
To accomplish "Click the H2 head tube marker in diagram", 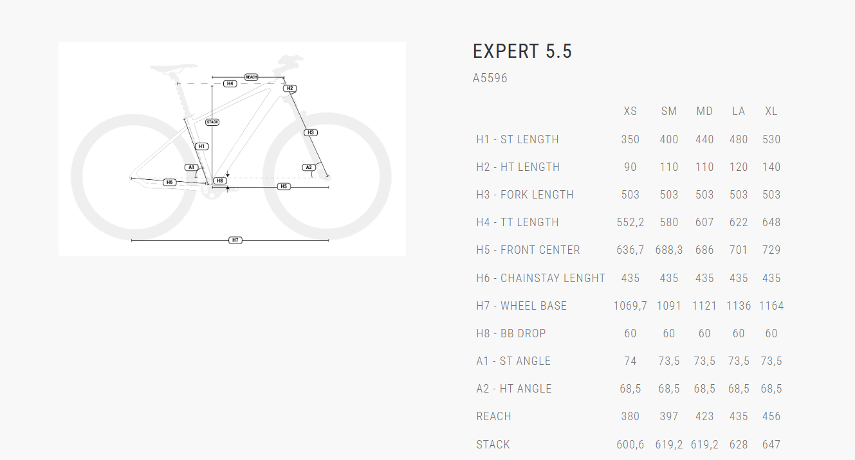I will pos(290,88).
